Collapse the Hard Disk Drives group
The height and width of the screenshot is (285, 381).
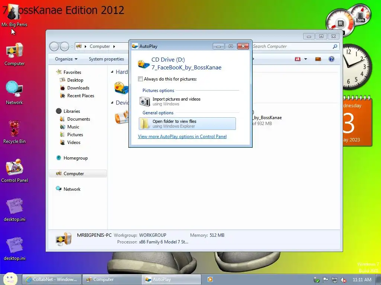112,72
